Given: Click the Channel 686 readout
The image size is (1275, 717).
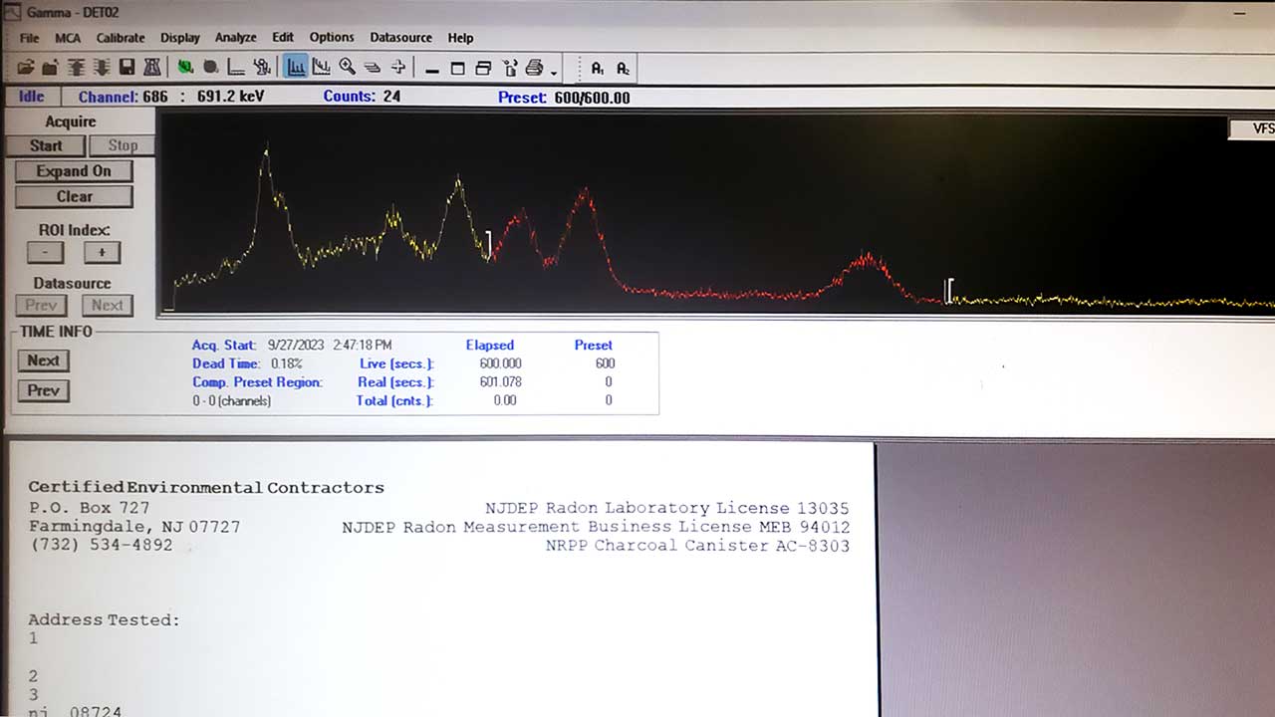Looking at the screenshot, I should coord(123,97).
